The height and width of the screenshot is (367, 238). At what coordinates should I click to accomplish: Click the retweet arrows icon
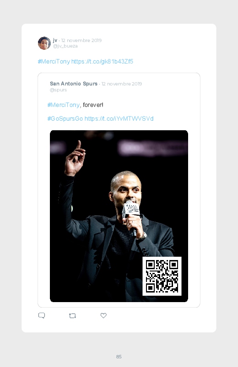coord(72,316)
